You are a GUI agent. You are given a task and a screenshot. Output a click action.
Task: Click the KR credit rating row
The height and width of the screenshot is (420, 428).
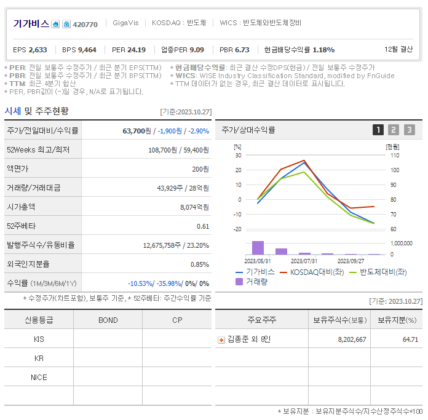(108, 359)
